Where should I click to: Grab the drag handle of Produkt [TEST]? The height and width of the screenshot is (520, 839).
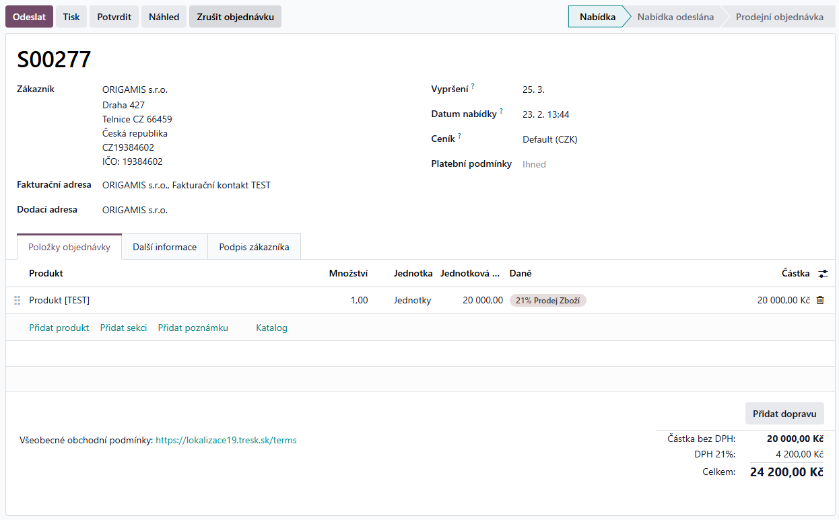click(x=18, y=301)
